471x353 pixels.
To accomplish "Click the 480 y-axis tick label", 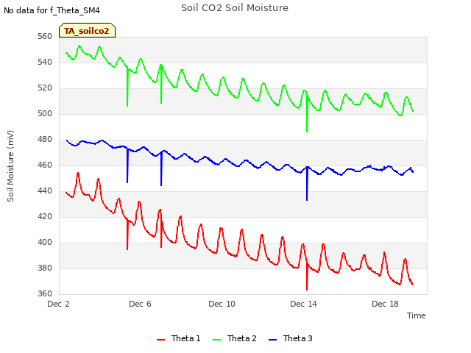I will (x=45, y=140).
